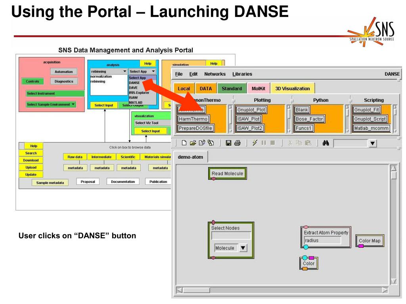Switch to the 3D Visualization tab

(293, 88)
